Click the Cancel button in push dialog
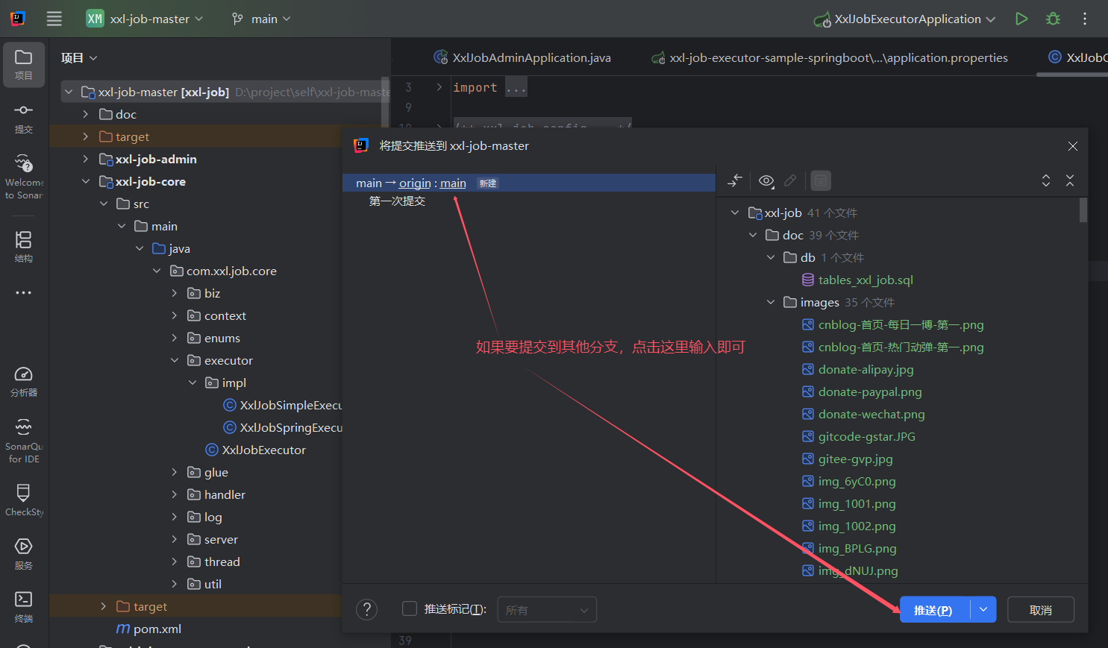The width and height of the screenshot is (1108, 648). tap(1040, 610)
